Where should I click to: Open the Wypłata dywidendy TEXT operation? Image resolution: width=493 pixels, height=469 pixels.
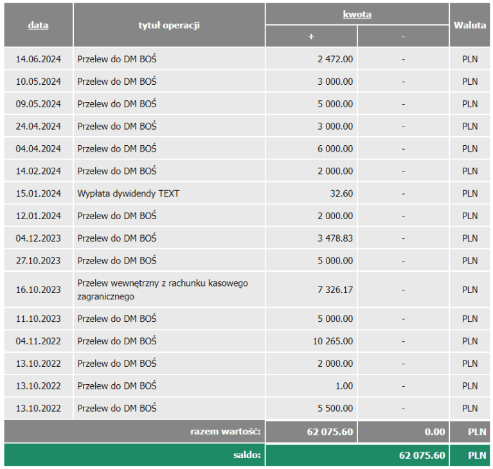[128, 193]
